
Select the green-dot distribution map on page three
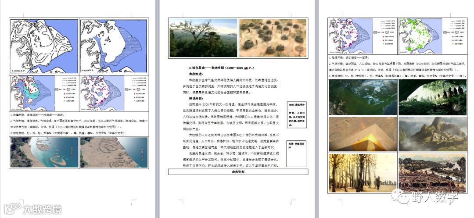[x=420, y=36]
